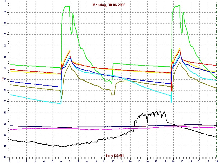Select hour 19 on the time axis

(x=173, y=161)
